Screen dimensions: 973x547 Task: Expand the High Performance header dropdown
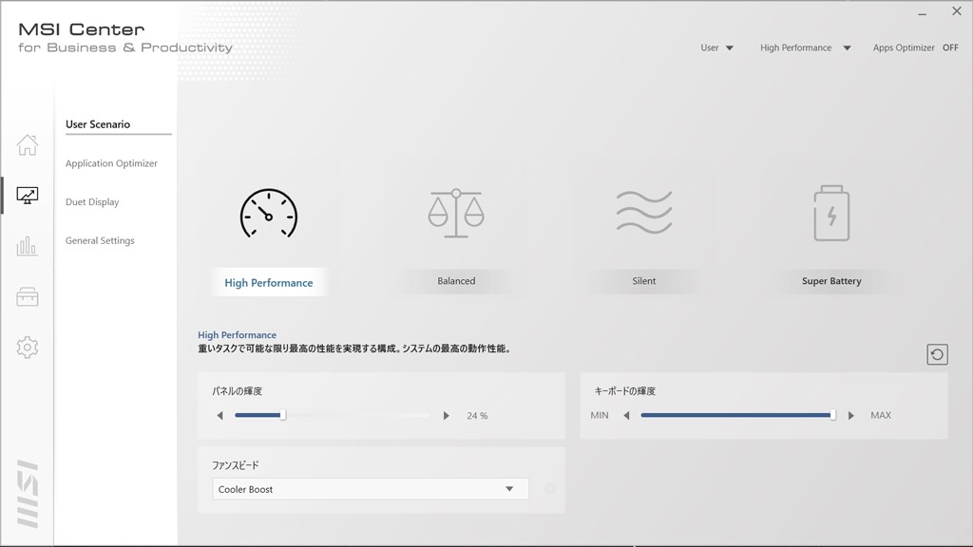click(806, 47)
